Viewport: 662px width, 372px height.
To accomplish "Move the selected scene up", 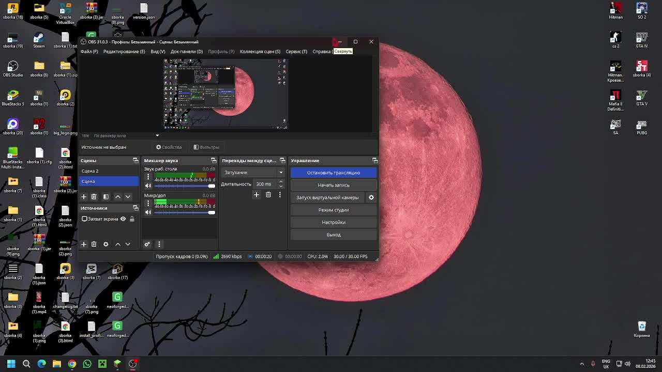I will [118, 197].
